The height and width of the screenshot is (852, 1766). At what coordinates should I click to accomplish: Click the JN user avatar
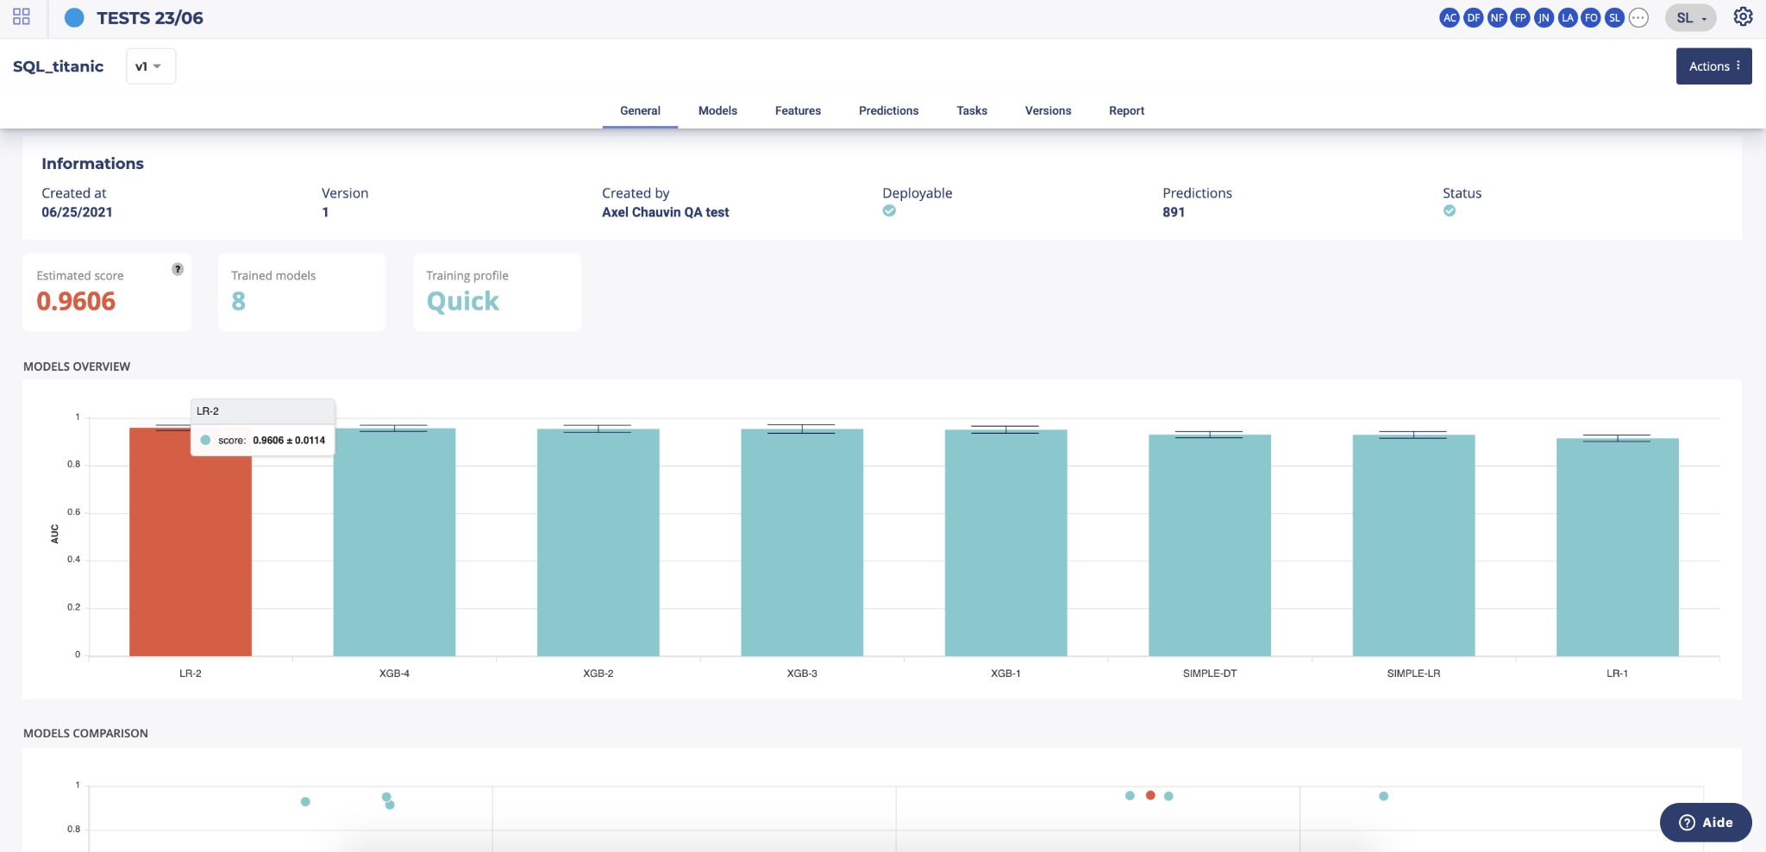(1544, 18)
